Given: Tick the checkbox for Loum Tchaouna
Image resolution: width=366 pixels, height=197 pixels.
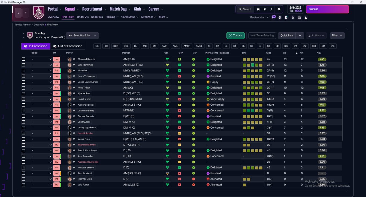Looking at the screenshot, I should tap(23, 76).
